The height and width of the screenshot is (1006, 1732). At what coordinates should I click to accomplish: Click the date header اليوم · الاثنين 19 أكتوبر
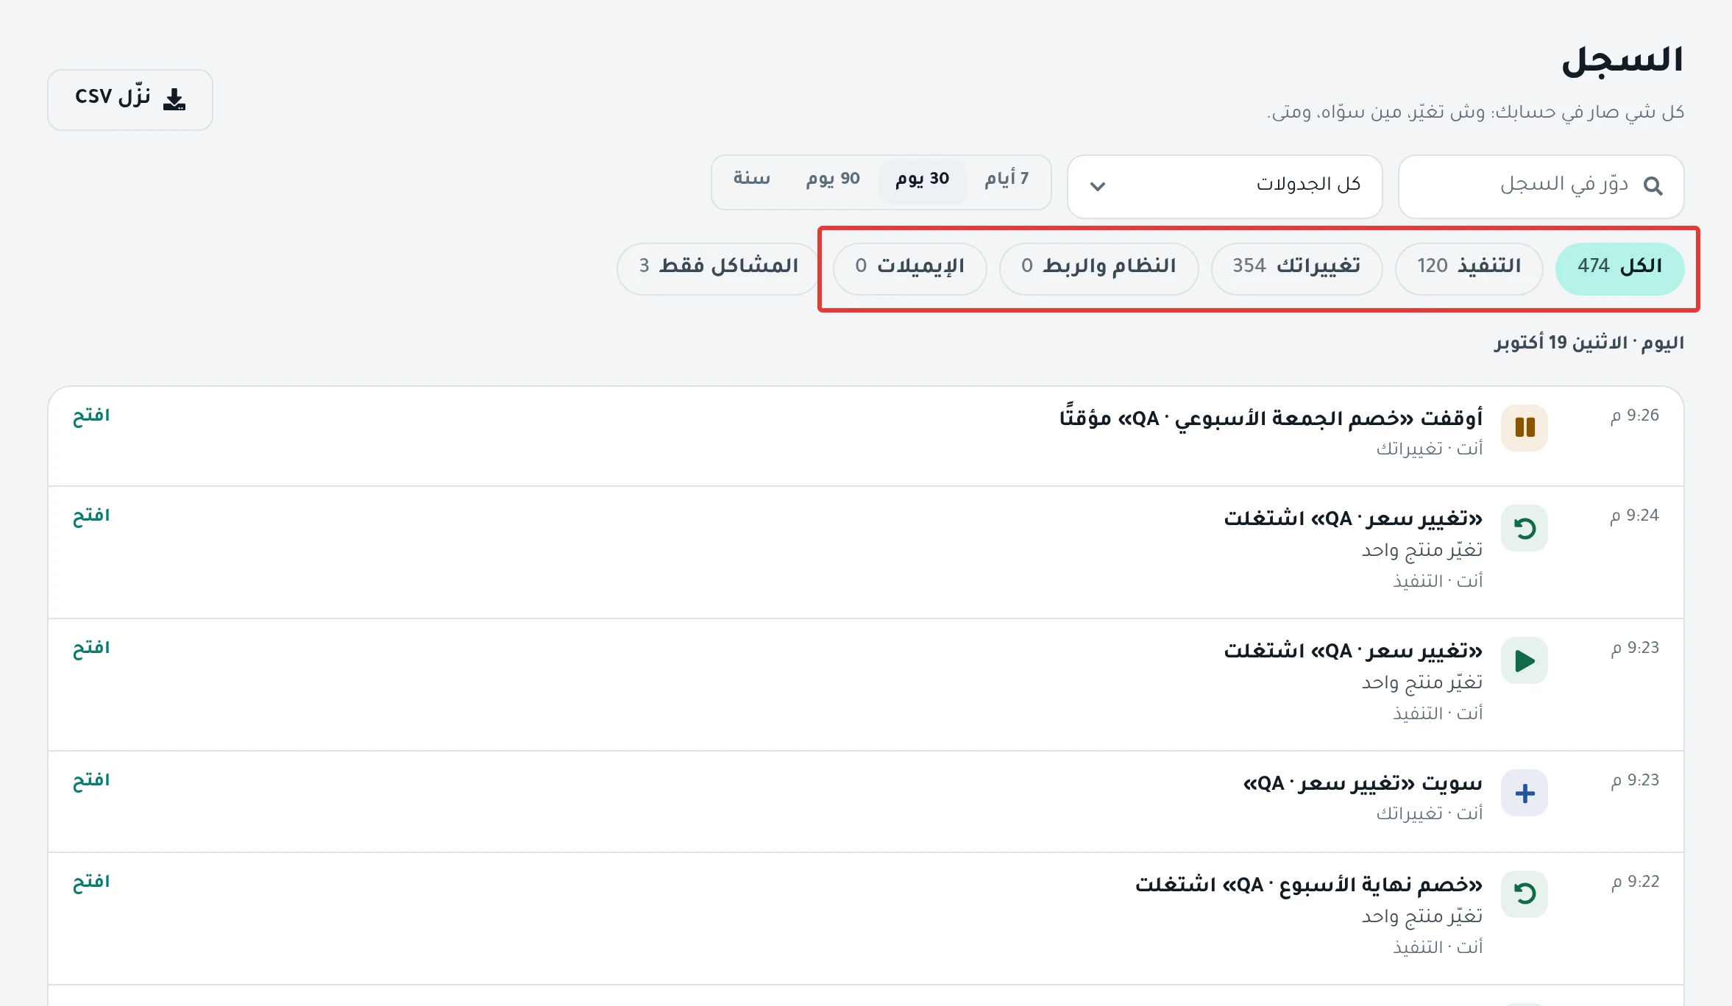click(1589, 343)
